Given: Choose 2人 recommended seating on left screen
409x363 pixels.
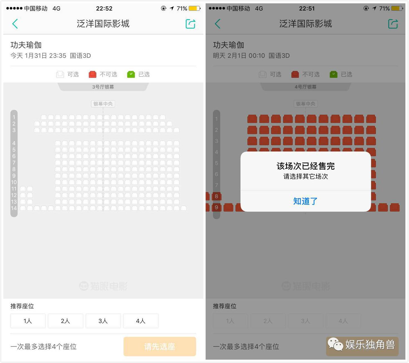Looking at the screenshot, I should tap(65, 321).
